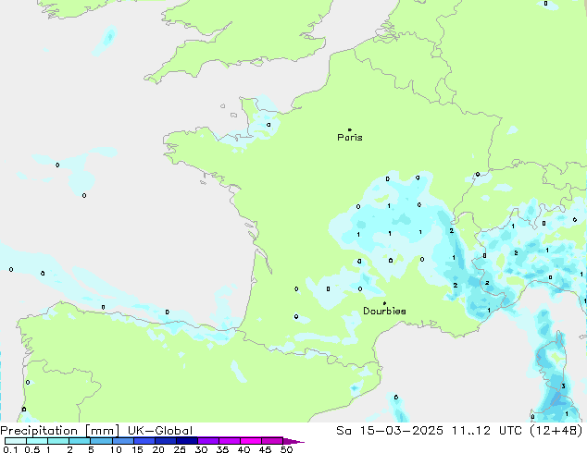
Task: Pick the legend swatch between 40 and 45
Action: coord(251,441)
